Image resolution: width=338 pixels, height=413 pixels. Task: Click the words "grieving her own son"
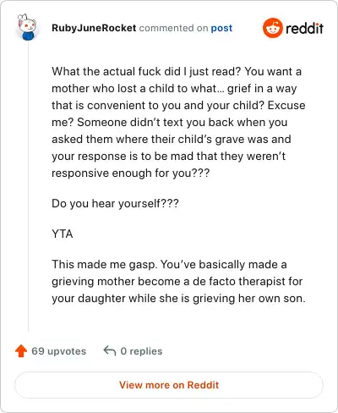249,299
